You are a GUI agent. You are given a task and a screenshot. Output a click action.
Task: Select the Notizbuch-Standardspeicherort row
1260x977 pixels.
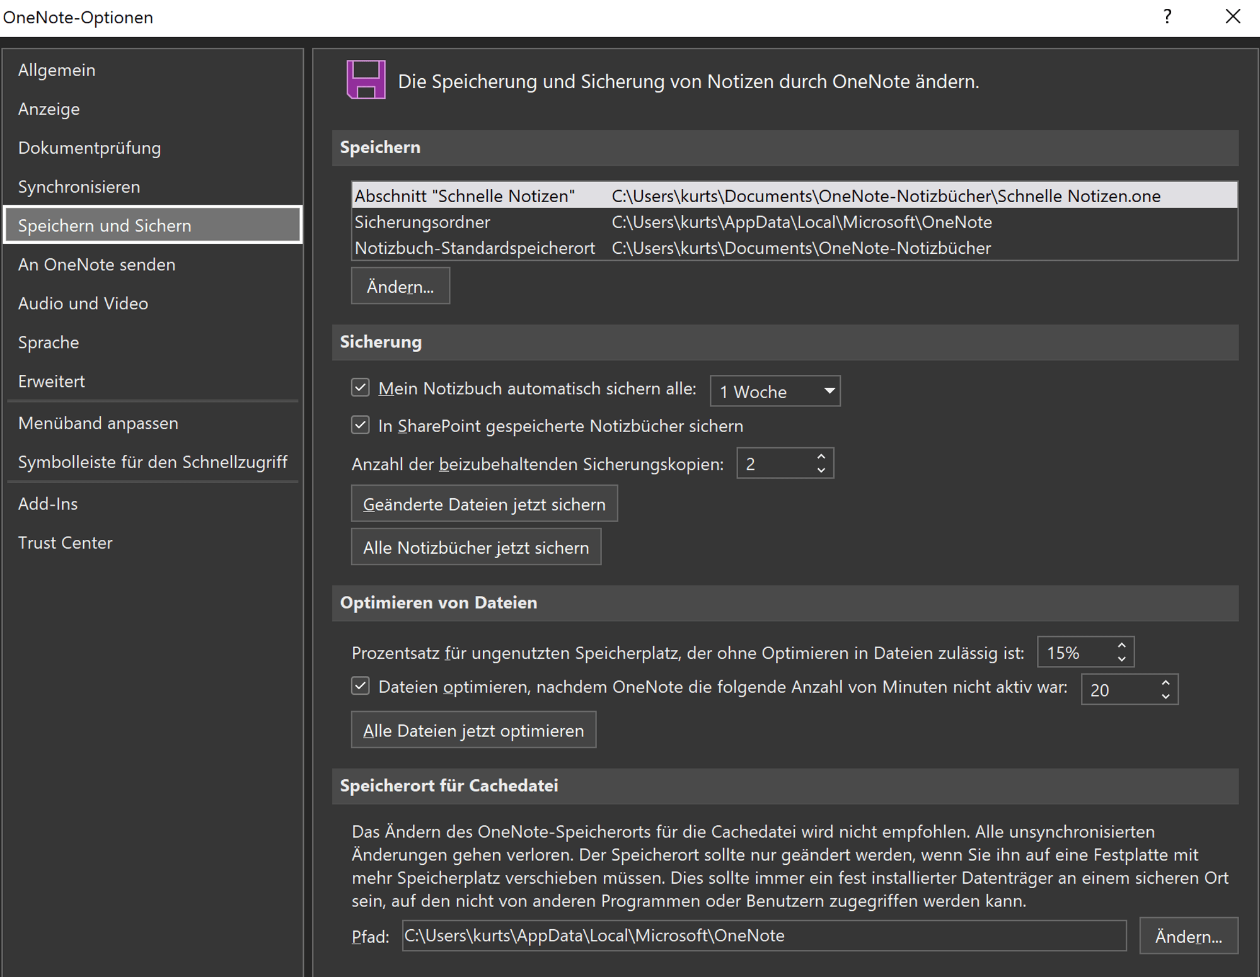pos(794,248)
